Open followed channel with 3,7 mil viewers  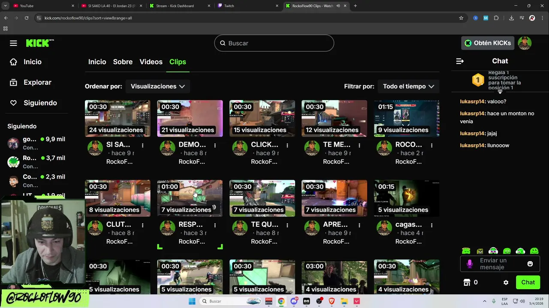37,162
